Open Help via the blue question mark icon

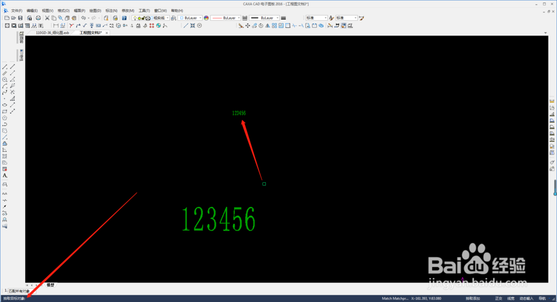[x=124, y=18]
